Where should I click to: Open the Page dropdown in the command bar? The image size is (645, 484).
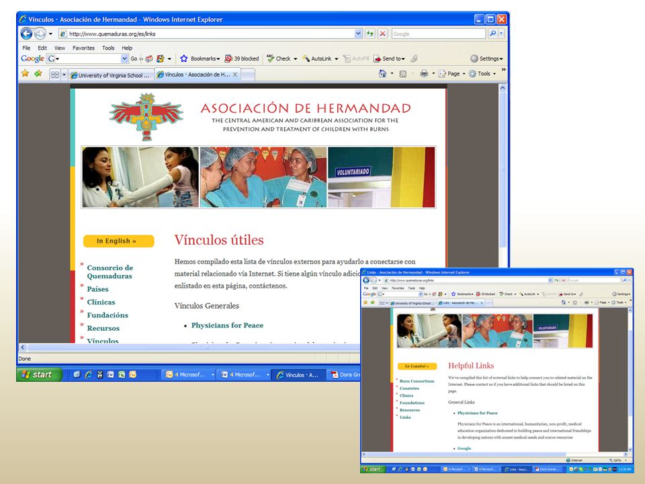pos(451,74)
